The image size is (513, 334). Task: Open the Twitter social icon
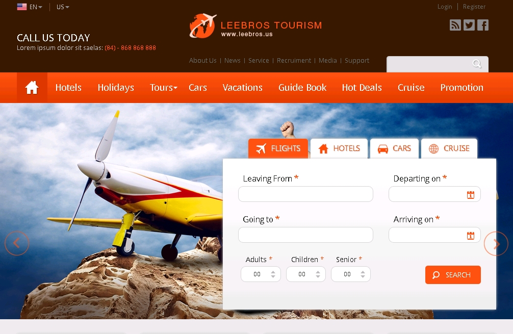(469, 25)
